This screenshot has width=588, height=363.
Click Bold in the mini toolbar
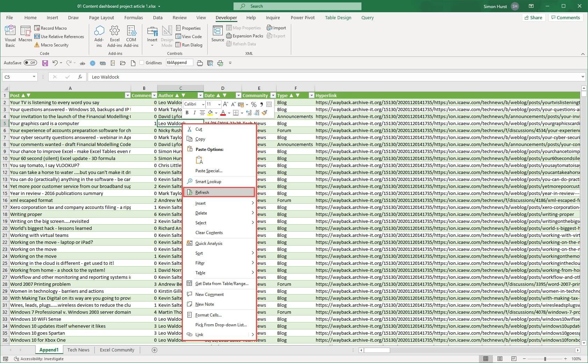[x=187, y=112]
